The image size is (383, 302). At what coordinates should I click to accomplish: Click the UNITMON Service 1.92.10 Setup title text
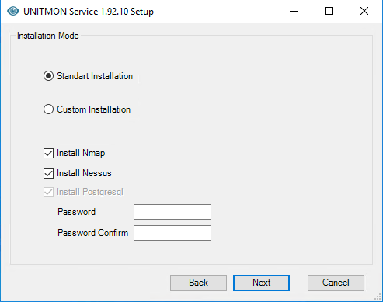pos(89,12)
